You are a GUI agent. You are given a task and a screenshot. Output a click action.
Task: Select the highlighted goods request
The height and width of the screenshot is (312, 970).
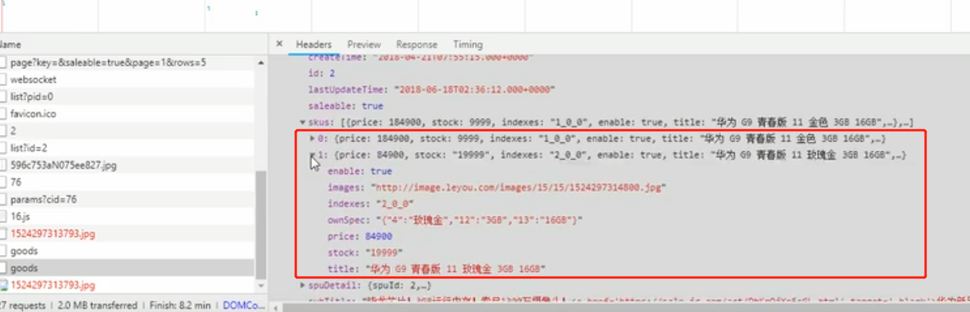127,268
